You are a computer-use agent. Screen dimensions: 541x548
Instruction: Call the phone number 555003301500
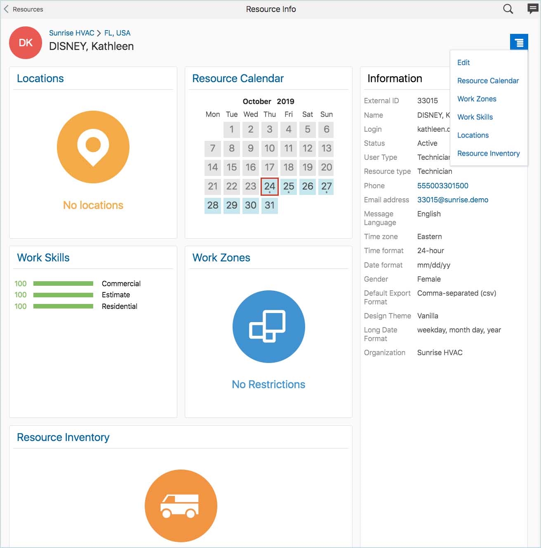click(x=443, y=186)
